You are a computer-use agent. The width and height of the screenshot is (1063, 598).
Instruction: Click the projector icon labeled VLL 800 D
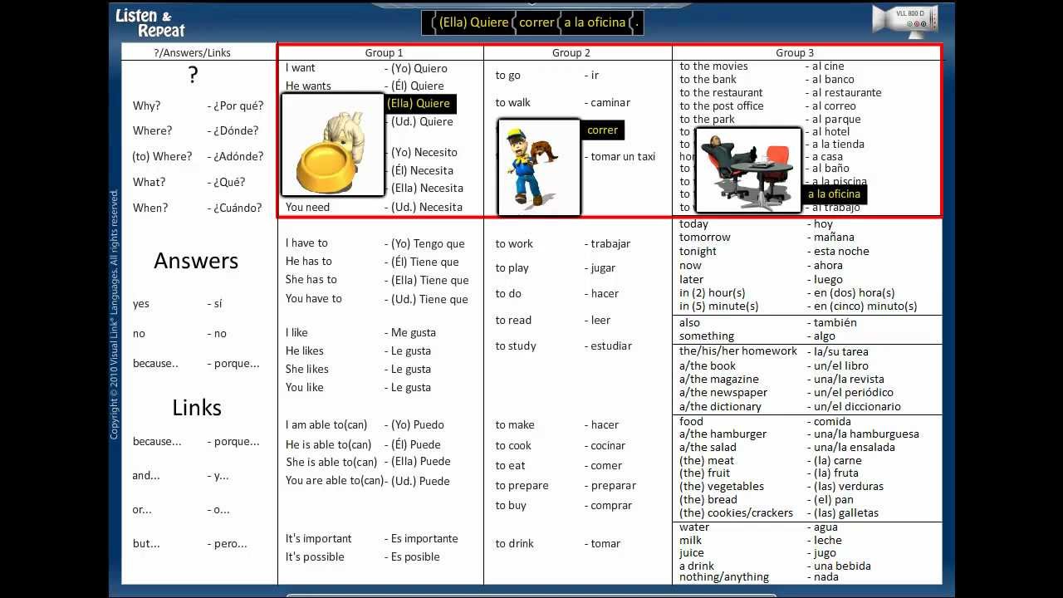[x=905, y=20]
